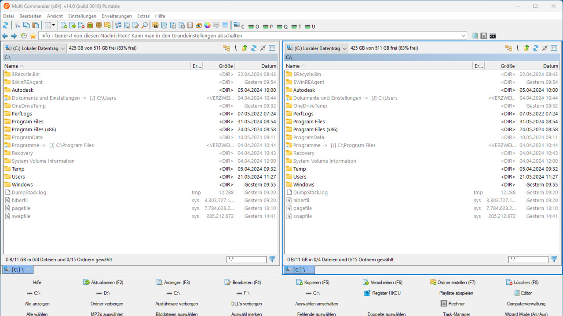
Task: Click left panel's go-up folder icon
Action: pyautogui.click(x=245, y=48)
